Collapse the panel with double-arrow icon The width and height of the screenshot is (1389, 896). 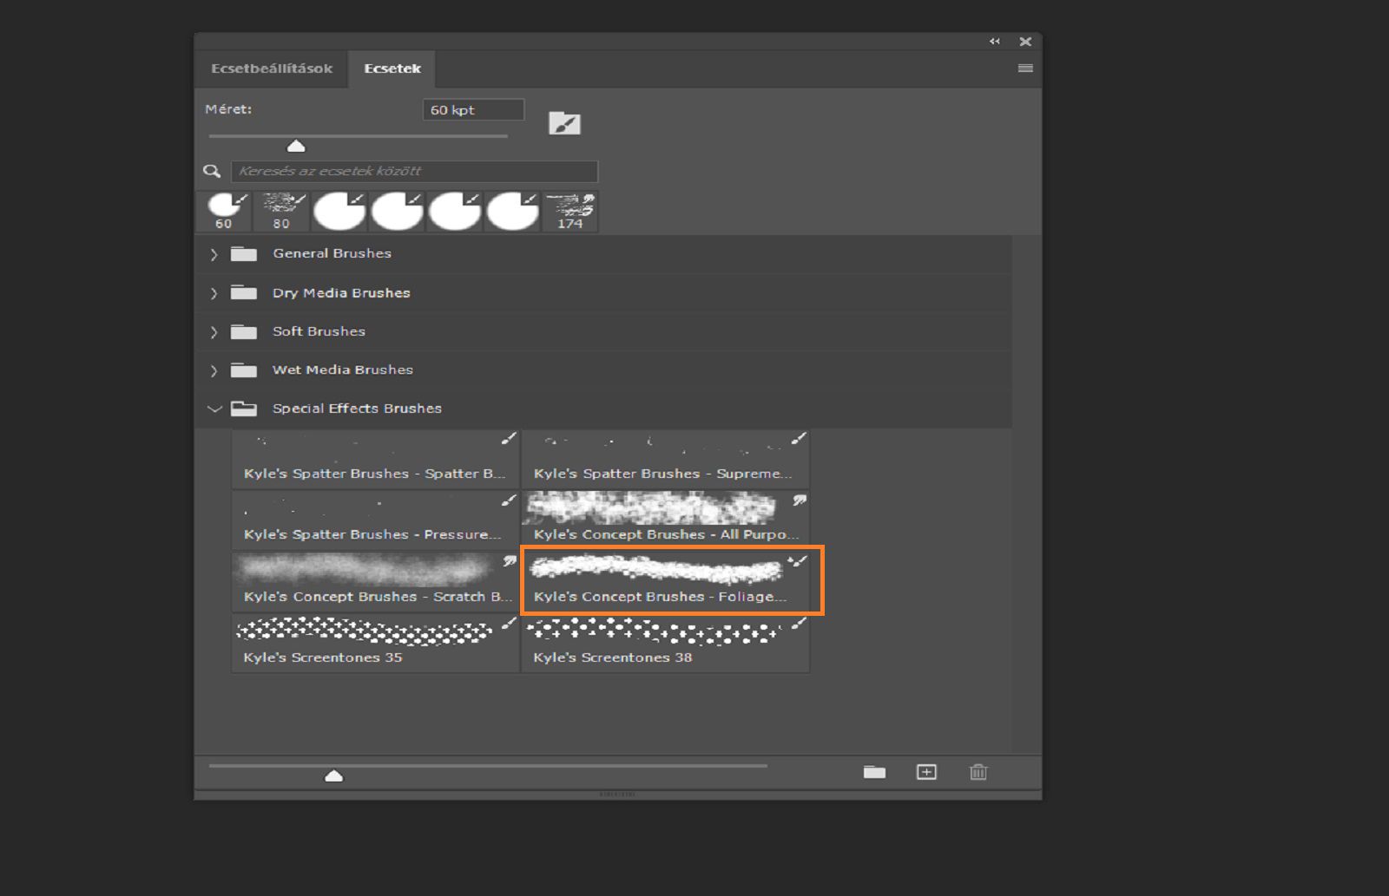coord(995,41)
